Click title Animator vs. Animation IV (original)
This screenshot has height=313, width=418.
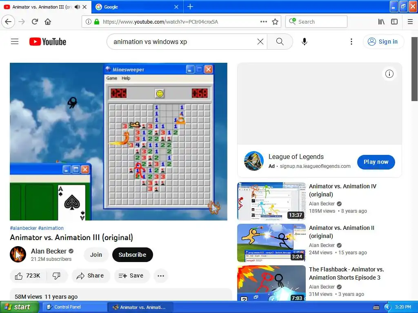(342, 190)
